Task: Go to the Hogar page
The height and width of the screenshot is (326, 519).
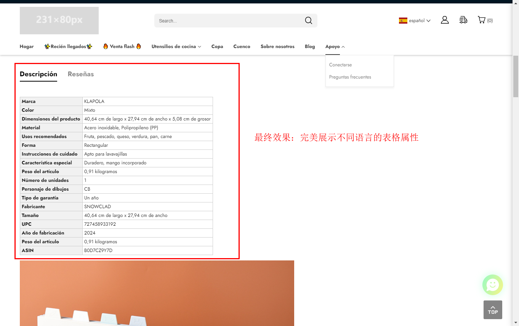Action: click(x=27, y=47)
